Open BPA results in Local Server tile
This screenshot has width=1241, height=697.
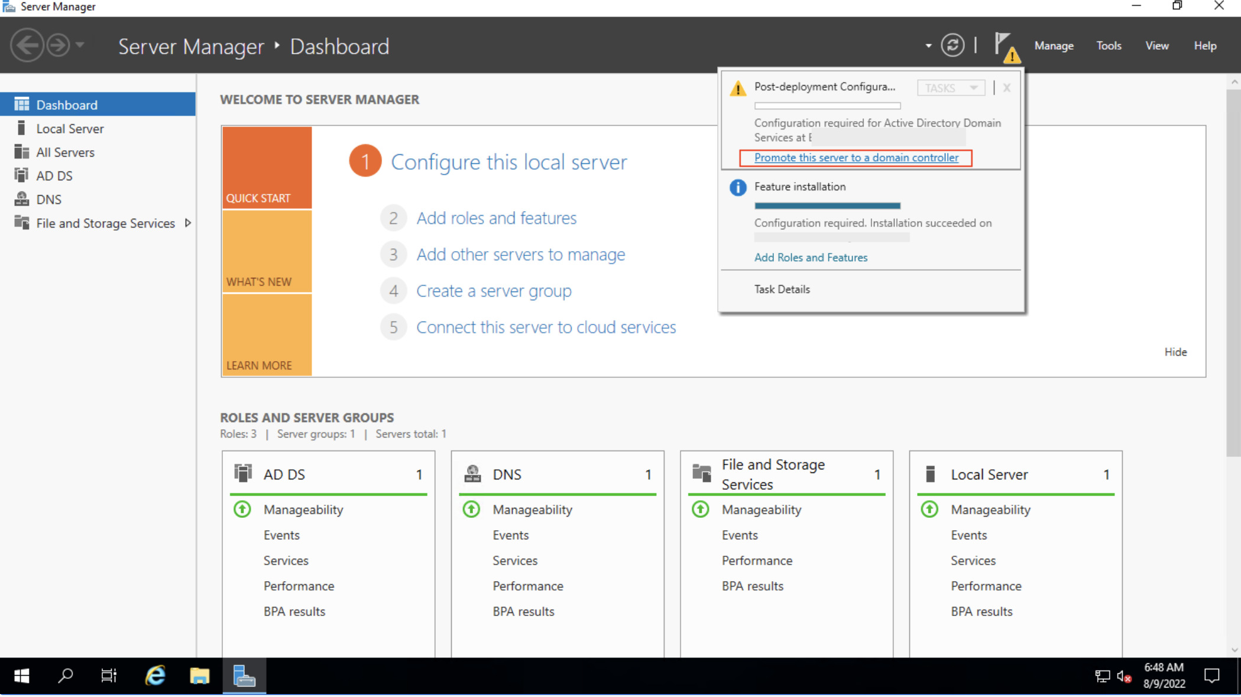coord(981,611)
